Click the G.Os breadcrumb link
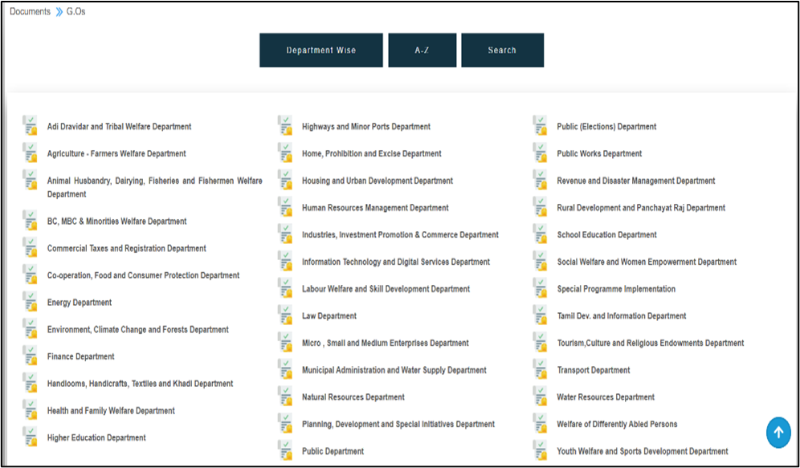 (76, 11)
